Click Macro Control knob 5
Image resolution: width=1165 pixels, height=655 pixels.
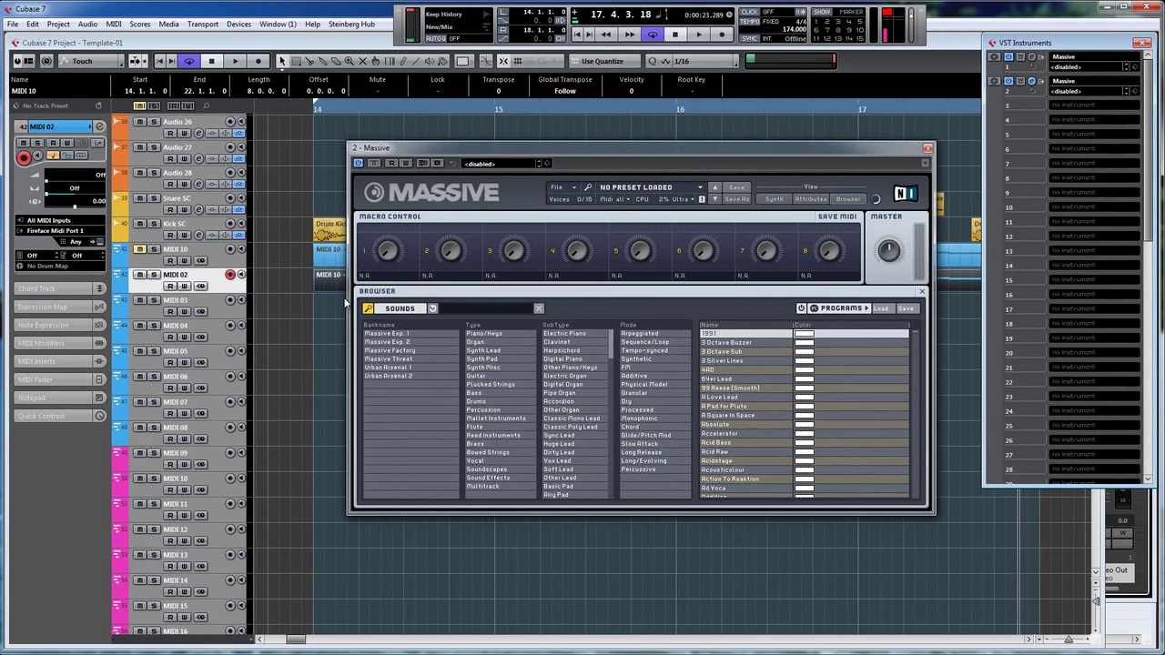640,250
